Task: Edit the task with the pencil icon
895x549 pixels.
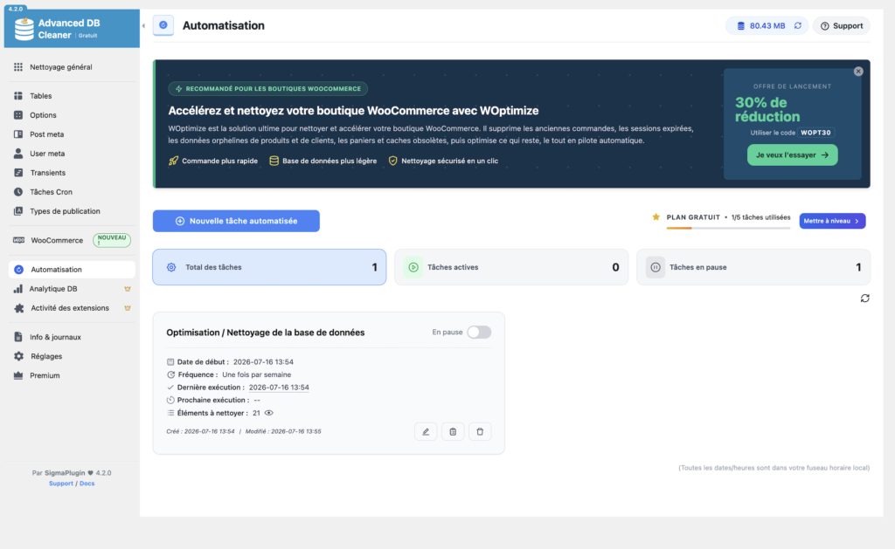Action: click(426, 432)
